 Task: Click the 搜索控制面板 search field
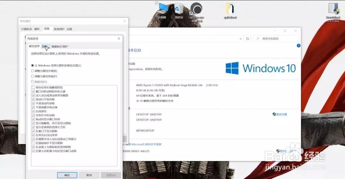tap(276, 39)
